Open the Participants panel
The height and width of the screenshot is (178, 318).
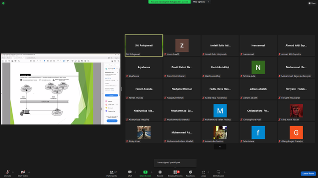tap(111, 173)
